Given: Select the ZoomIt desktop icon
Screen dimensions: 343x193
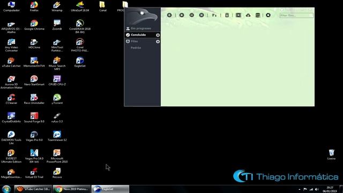Looking at the screenshot, I should [57, 25].
